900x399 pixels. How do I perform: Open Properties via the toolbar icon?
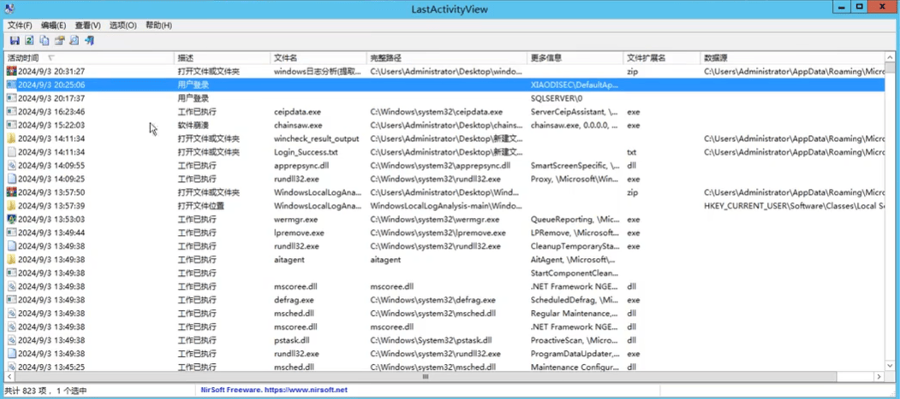(x=59, y=40)
